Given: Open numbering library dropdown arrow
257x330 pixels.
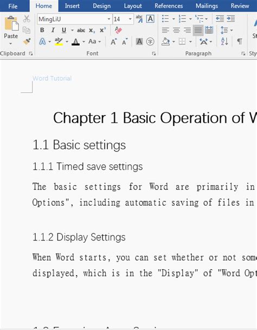Looking at the screenshot, I should [x=190, y=19].
